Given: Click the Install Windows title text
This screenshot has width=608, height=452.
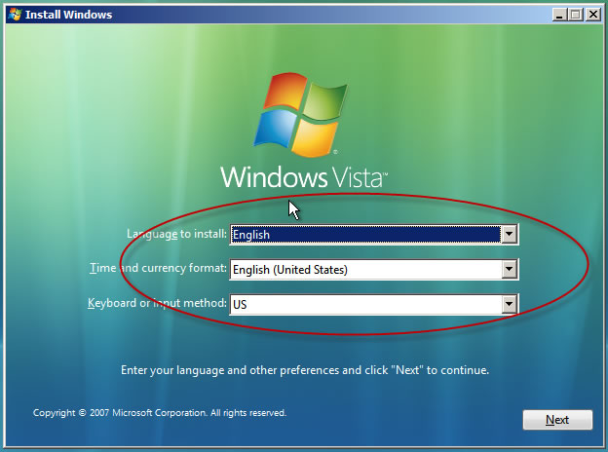Looking at the screenshot, I should click(x=68, y=15).
